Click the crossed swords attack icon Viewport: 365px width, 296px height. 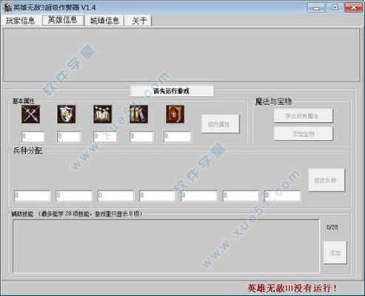click(x=30, y=114)
